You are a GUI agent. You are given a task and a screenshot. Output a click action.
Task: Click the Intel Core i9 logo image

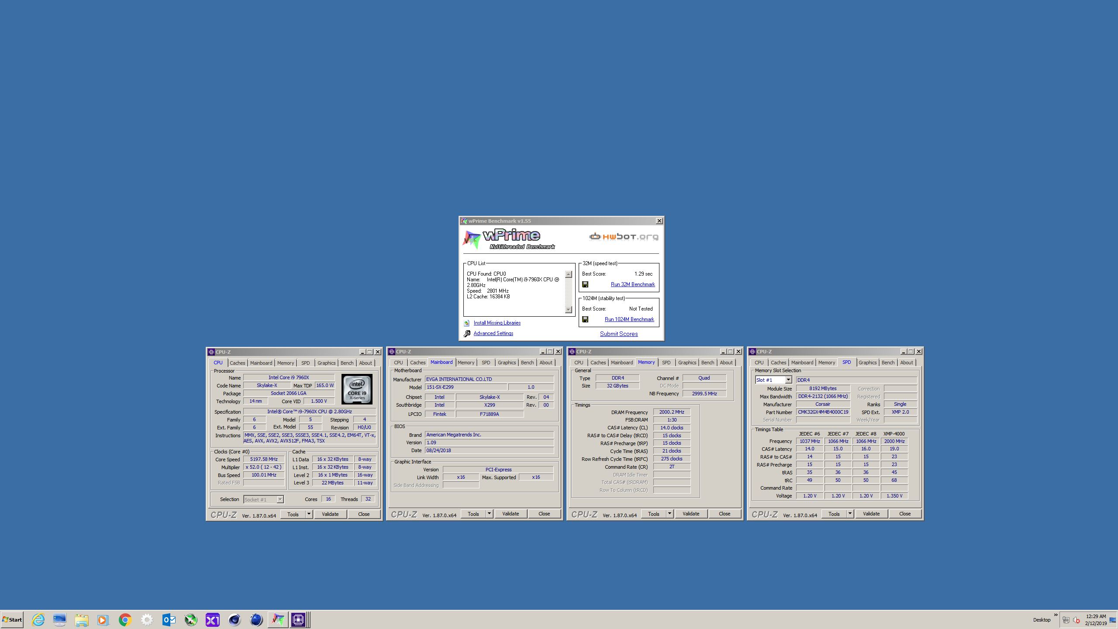pos(357,389)
